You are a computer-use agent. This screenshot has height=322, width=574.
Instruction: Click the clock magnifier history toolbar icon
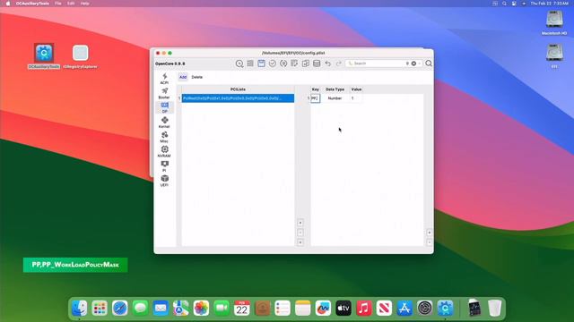239,64
